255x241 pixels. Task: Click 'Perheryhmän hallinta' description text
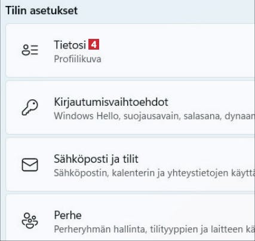pos(99,229)
